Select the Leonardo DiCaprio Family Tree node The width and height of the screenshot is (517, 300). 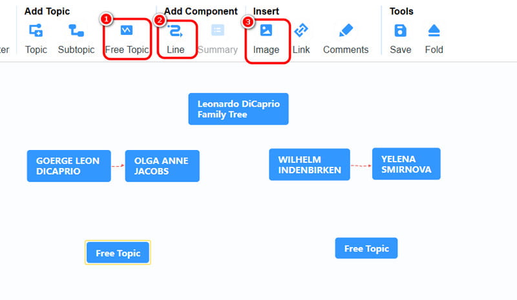[238, 109]
